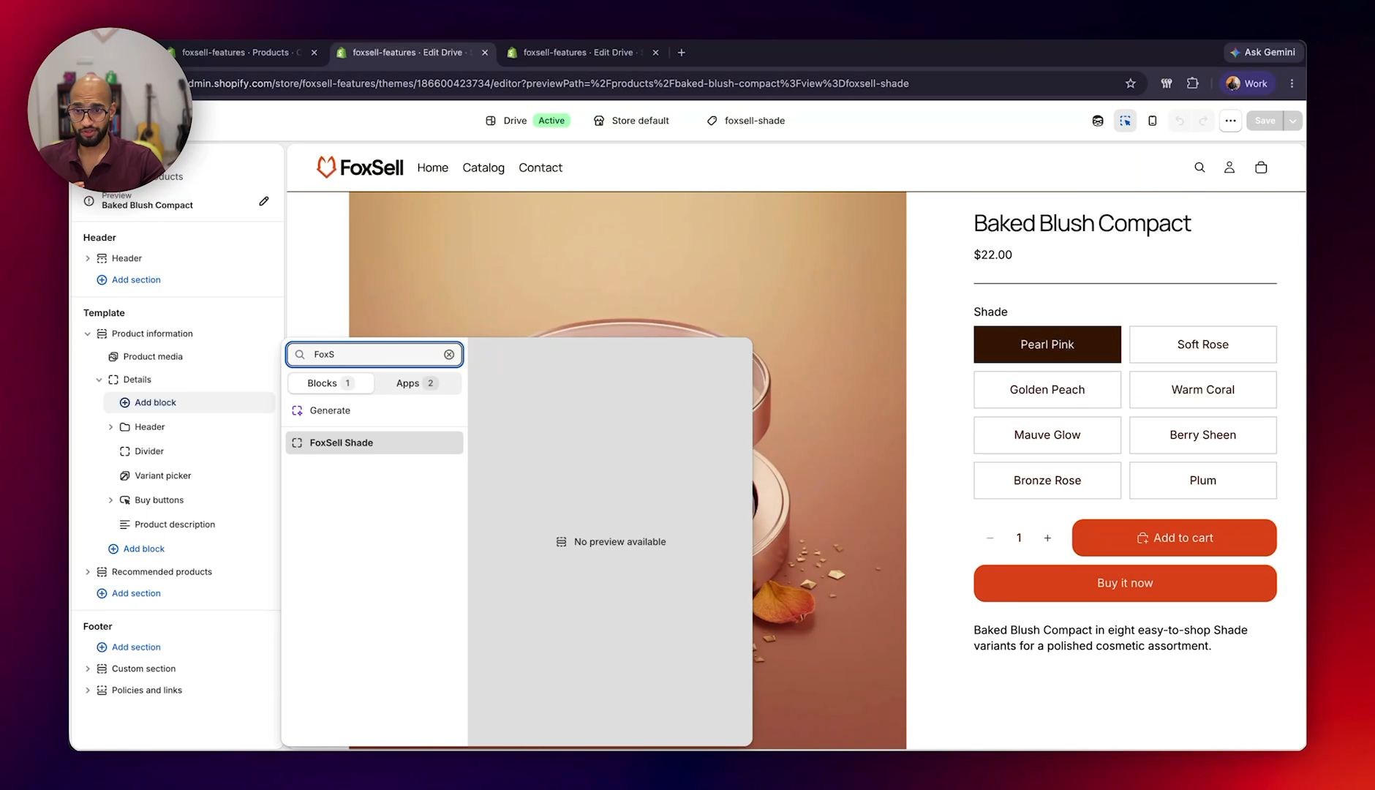Open the Home navigation link
The width and height of the screenshot is (1375, 790).
point(433,168)
